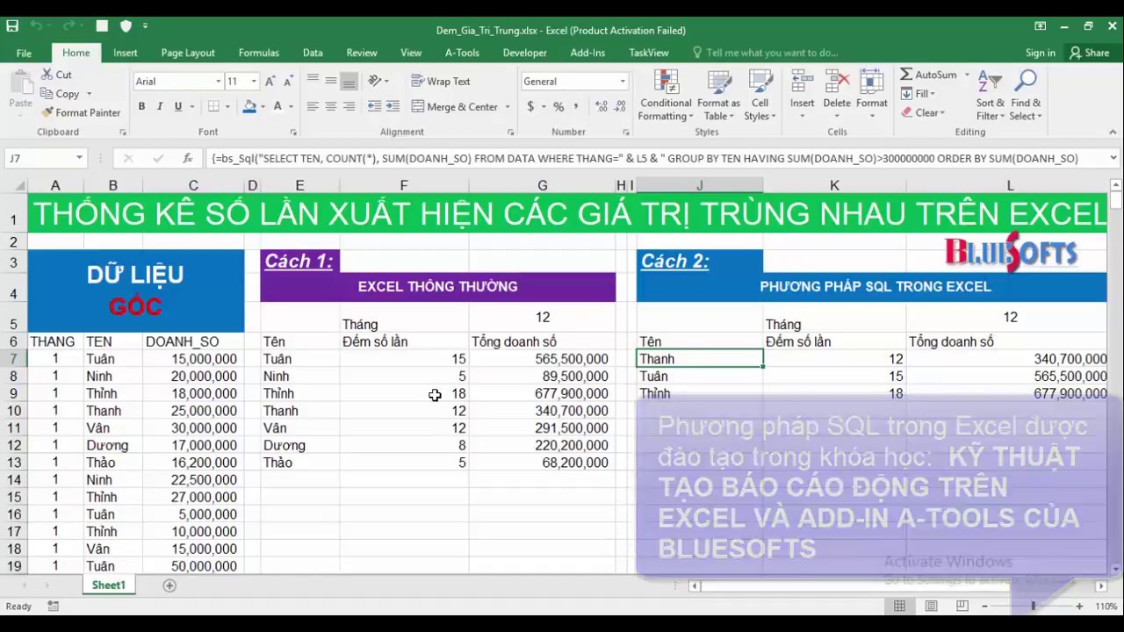The image size is (1124, 632).
Task: Open Conditional Formatting menu
Action: click(x=666, y=96)
